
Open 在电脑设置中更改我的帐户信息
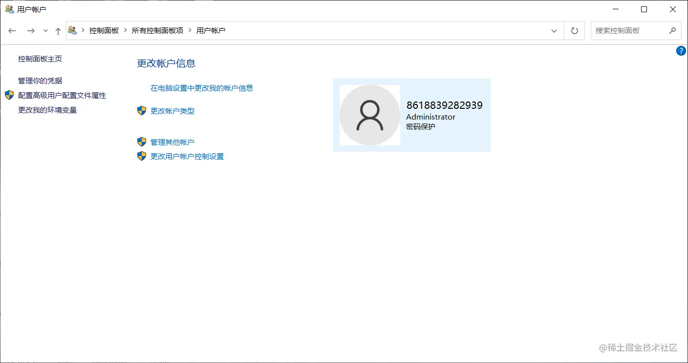[x=202, y=88]
